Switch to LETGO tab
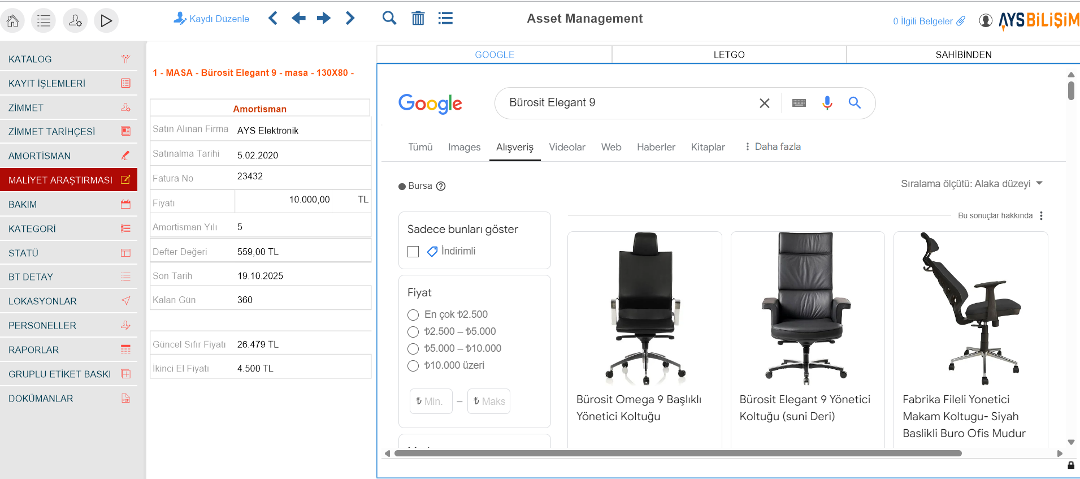This screenshot has width=1080, height=479. point(729,55)
